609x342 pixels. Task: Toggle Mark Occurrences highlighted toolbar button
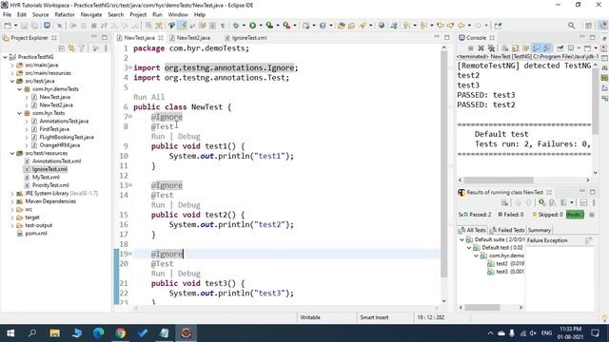[182, 26]
